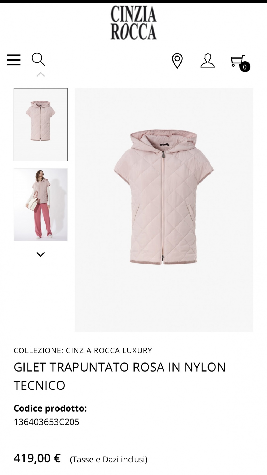This screenshot has width=267, height=475.
Task: Open the shopping cart icon
Action: (238, 61)
